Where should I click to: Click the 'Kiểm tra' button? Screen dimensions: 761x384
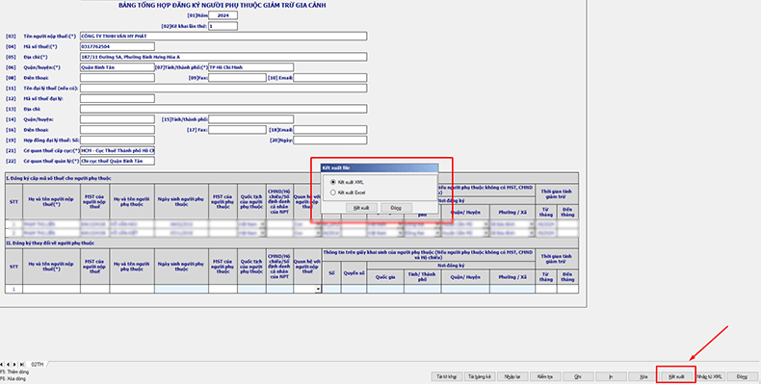click(545, 376)
